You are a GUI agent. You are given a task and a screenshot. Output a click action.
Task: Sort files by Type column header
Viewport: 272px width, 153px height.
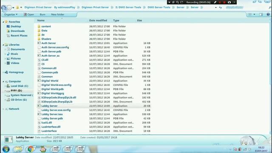(116, 20)
